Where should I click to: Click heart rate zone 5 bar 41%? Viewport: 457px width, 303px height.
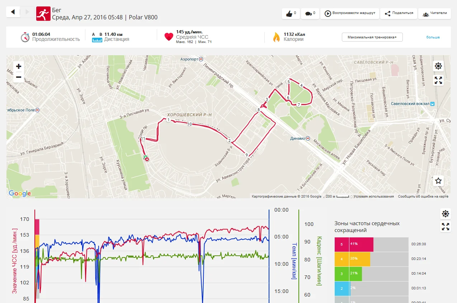(x=354, y=244)
